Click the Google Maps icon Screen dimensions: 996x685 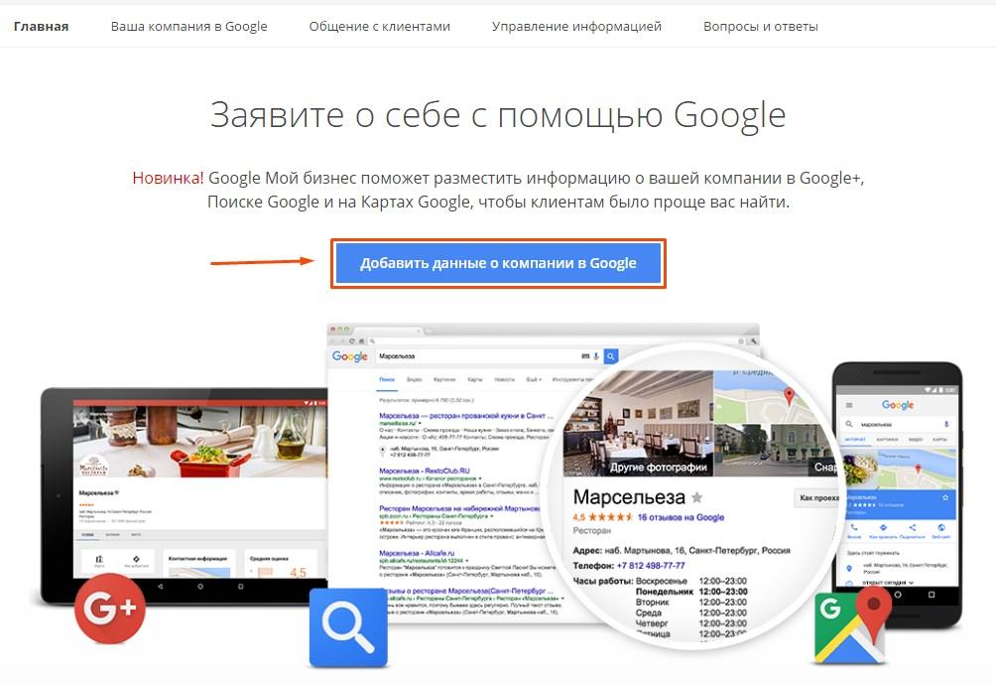pyautogui.click(x=851, y=629)
